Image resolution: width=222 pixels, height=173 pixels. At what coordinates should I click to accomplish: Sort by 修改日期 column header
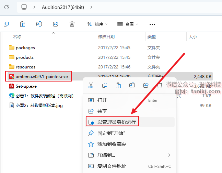point(106,37)
